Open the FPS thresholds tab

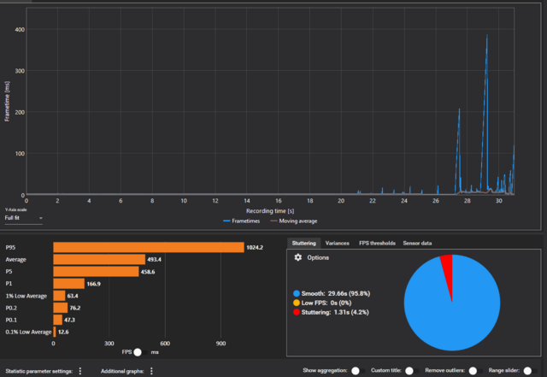tap(376, 243)
